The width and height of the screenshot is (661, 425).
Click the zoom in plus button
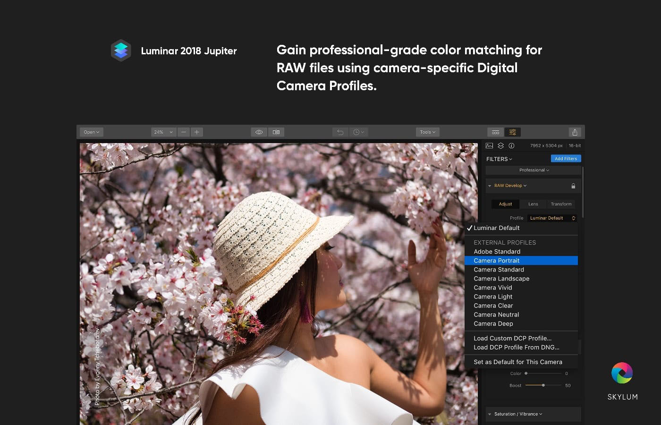[197, 132]
